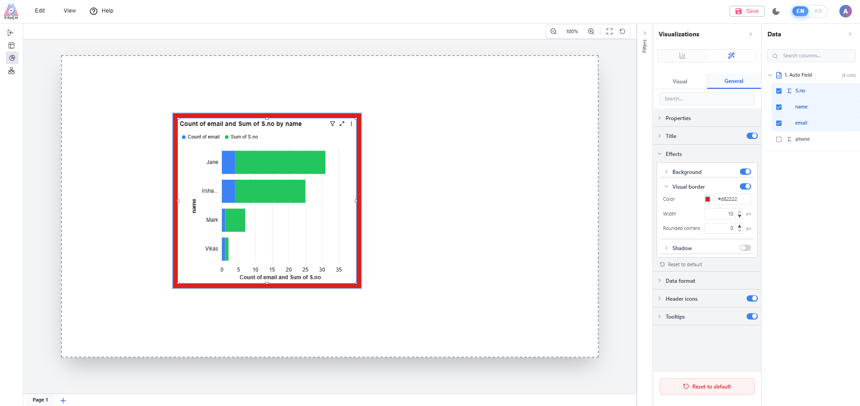Click the zoom out magnifier icon
Image resolution: width=860 pixels, height=406 pixels.
point(553,31)
